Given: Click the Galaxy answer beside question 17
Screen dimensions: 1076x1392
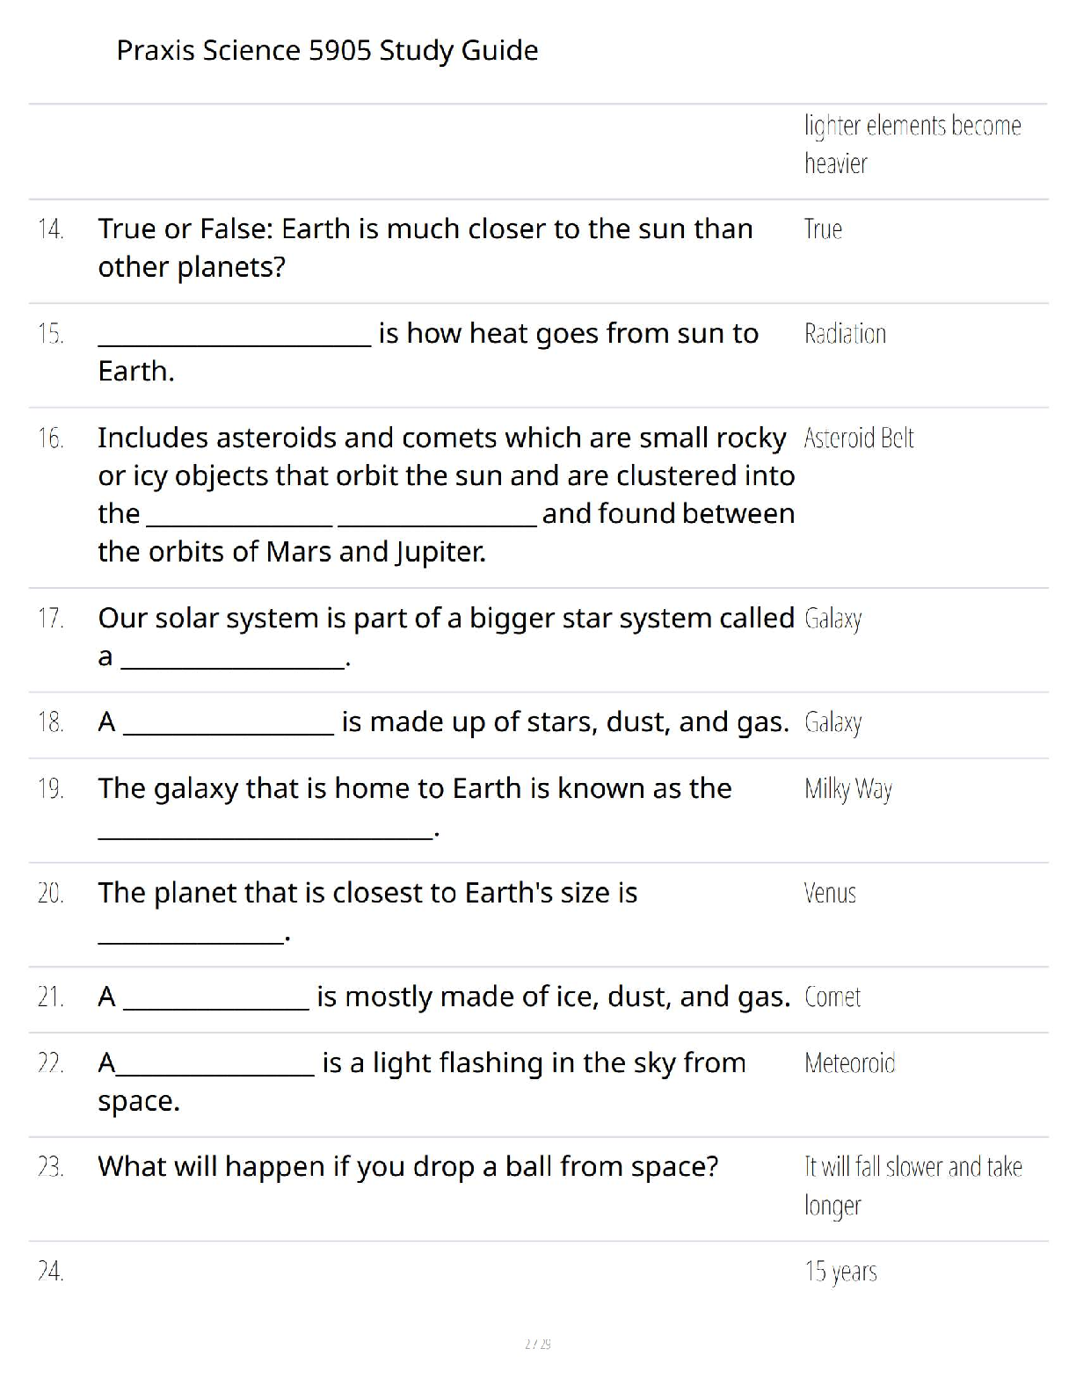Looking at the screenshot, I should [x=832, y=619].
